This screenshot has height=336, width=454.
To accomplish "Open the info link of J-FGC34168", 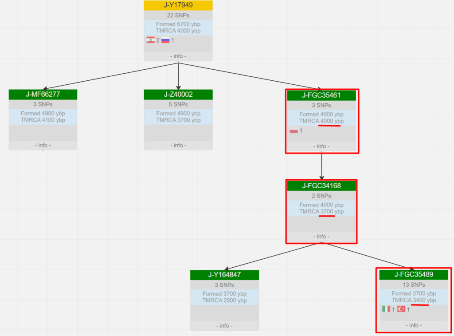I will coord(321,237).
